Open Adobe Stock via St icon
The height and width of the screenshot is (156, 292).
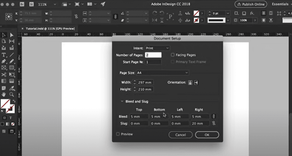[32, 4]
